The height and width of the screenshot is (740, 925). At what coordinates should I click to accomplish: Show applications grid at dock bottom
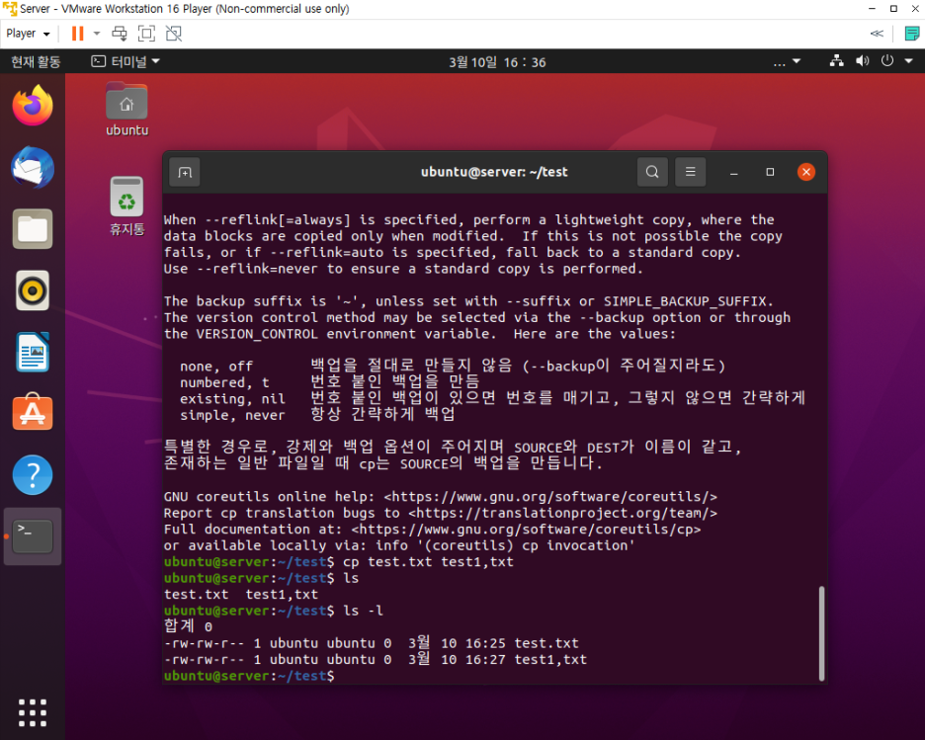(x=33, y=713)
